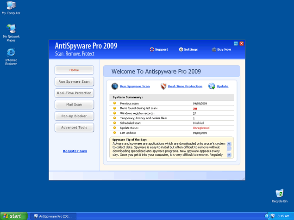The height and width of the screenshot is (220, 294).
Task: Select the Internet Explorer desktop icon
Action: [x=11, y=52]
